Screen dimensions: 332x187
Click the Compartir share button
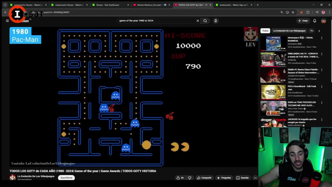[x=204, y=178]
